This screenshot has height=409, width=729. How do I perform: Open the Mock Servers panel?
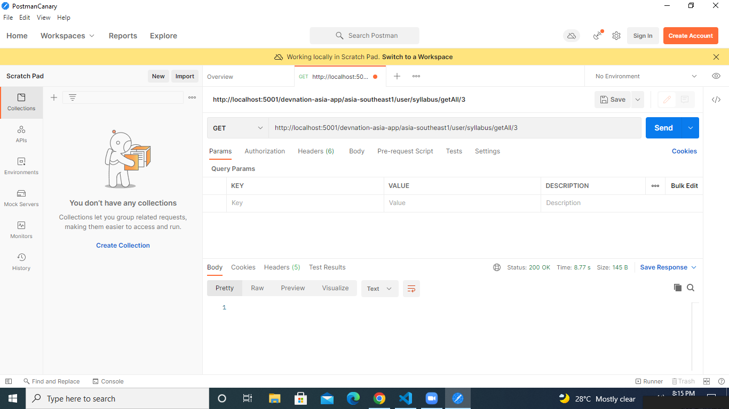(x=21, y=198)
